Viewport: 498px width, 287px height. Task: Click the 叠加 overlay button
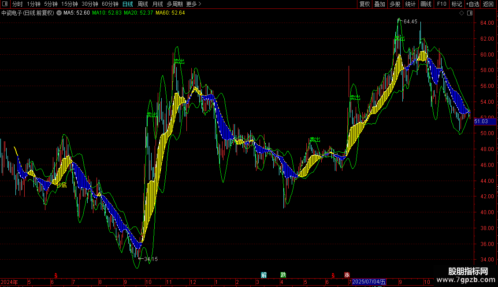(379, 4)
